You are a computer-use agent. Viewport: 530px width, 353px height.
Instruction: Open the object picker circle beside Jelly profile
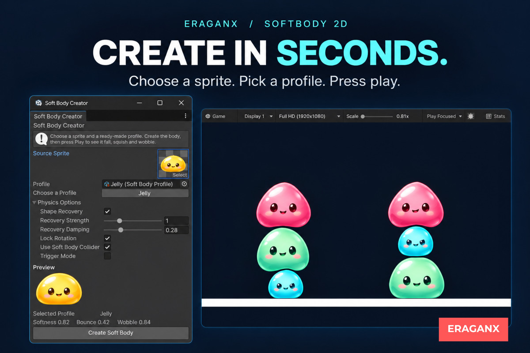[x=185, y=184]
